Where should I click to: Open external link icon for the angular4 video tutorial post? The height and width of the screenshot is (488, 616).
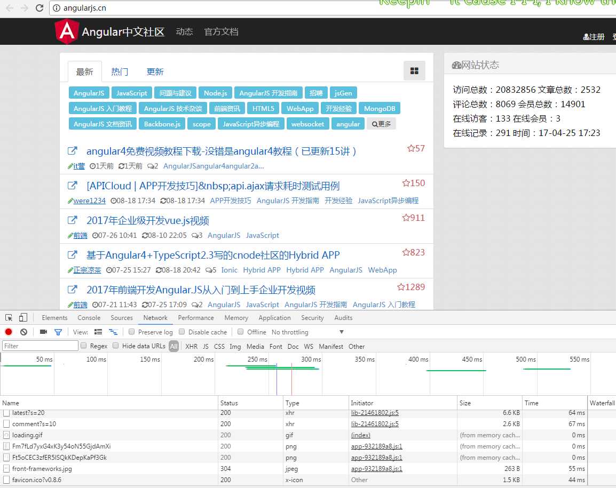pyautogui.click(x=72, y=151)
